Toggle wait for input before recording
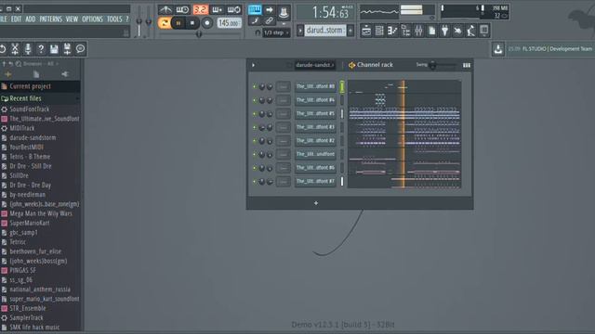Screen dimensions: 595x334 pyautogui.click(x=182, y=9)
